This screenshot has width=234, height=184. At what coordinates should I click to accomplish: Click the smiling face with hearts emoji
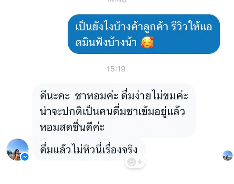[147, 42]
